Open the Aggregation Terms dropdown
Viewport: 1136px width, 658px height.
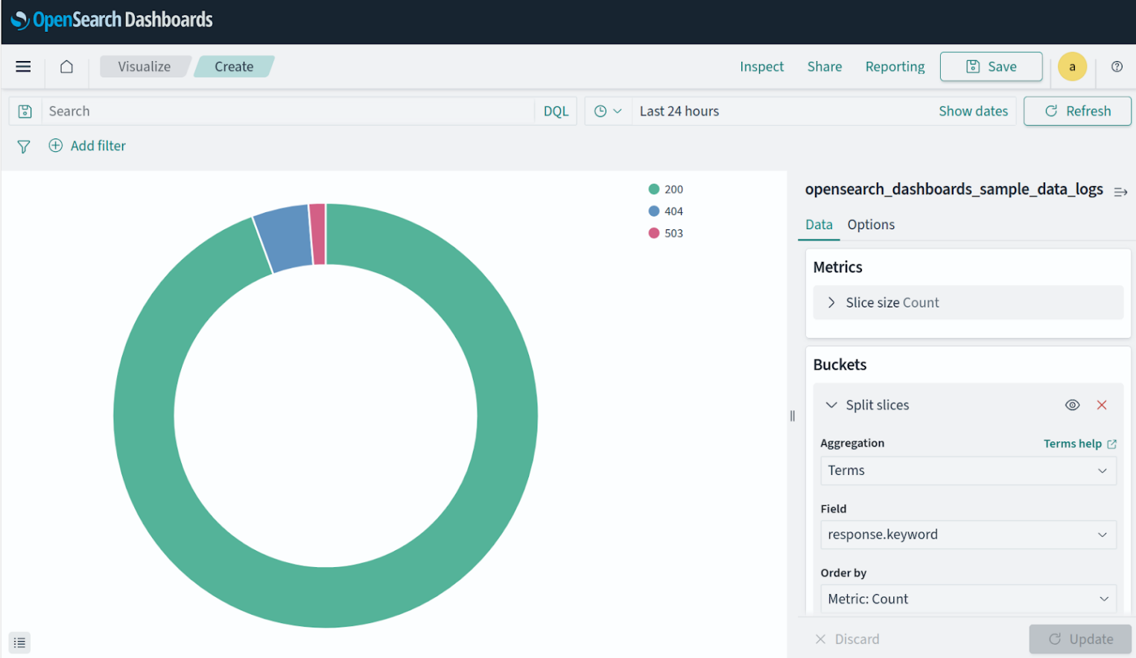968,470
